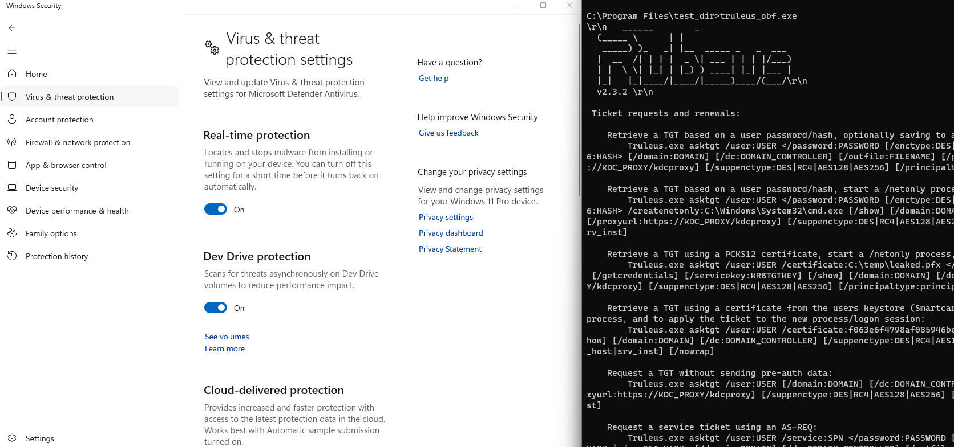Close the Windows Security window
The image size is (954, 447).
(569, 5)
